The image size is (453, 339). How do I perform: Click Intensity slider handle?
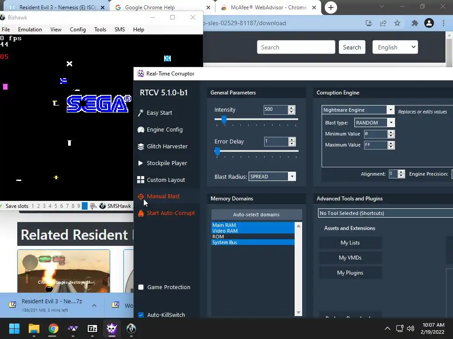pyautogui.click(x=224, y=119)
